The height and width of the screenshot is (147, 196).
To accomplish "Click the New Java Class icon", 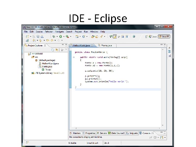I will 84,36.
